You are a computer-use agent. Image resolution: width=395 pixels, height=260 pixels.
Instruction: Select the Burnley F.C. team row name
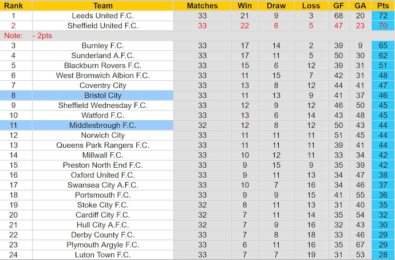click(102, 45)
